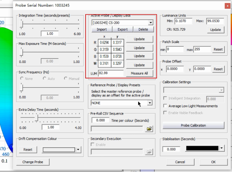The image size is (232, 172).
Task: Click the Extra Delay Time slider handle
Action: tap(37, 118)
